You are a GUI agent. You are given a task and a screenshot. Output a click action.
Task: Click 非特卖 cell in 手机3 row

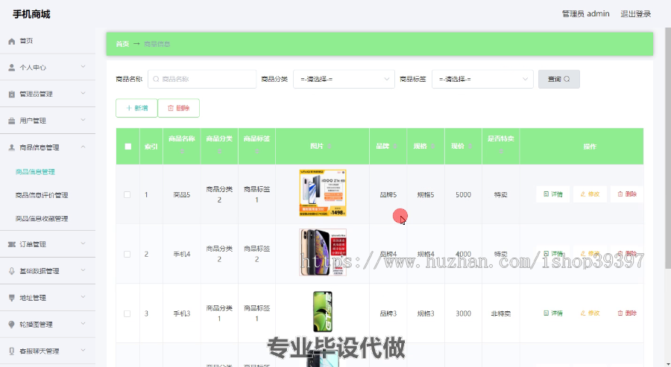pyautogui.click(x=501, y=313)
